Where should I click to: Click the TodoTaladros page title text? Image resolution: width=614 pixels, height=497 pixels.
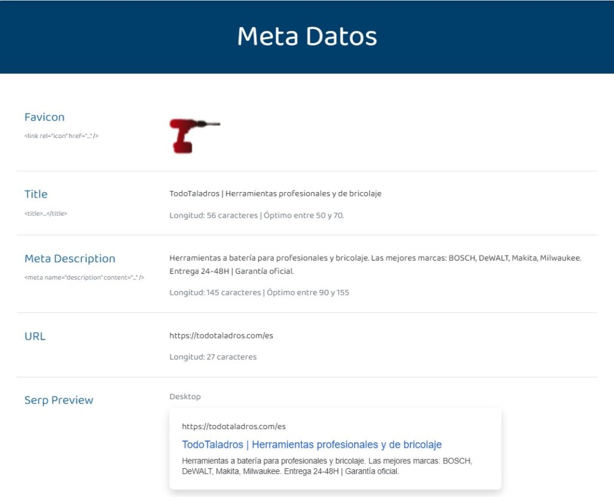[275, 194]
